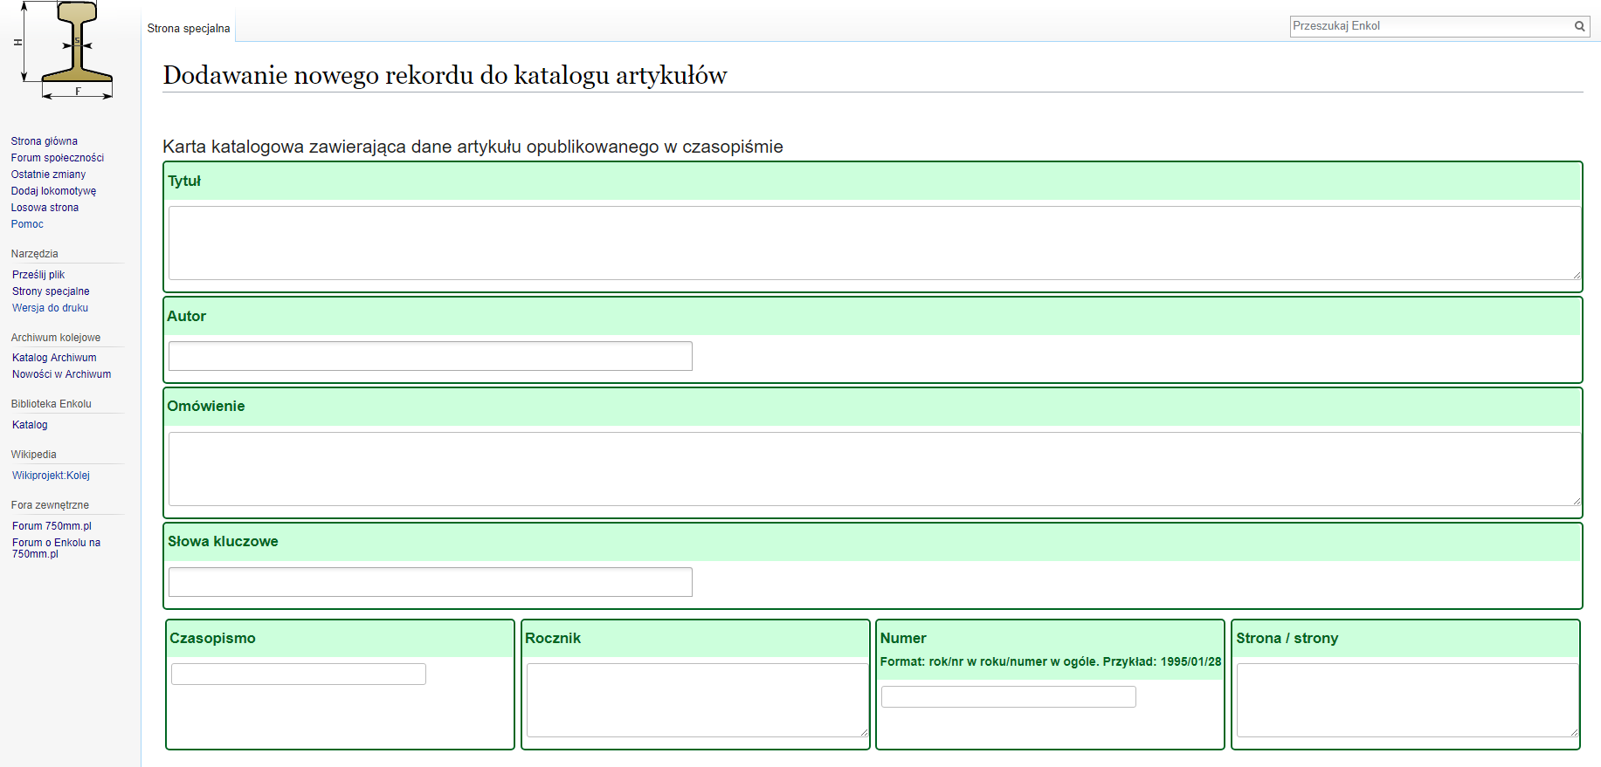View Ostatnie zmiany page
This screenshot has width=1601, height=767.
tap(49, 175)
